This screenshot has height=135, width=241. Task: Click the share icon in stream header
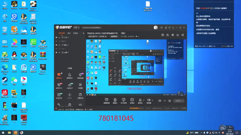click(183, 35)
